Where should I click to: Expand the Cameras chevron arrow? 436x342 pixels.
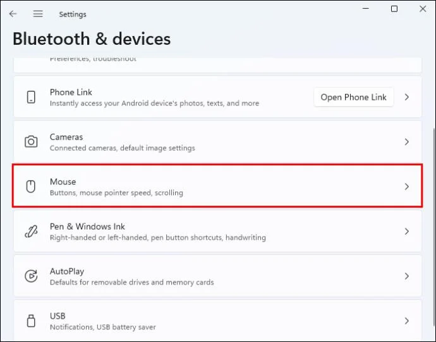(x=407, y=142)
